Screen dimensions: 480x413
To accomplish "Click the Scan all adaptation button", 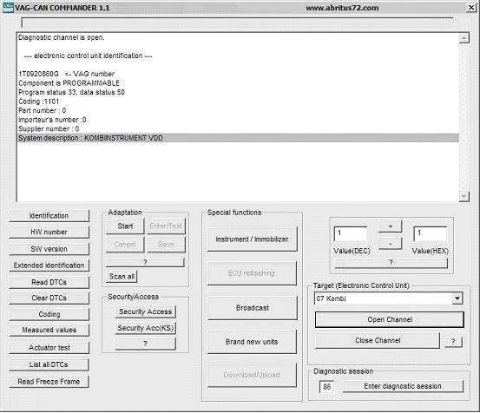I will pos(122,277).
